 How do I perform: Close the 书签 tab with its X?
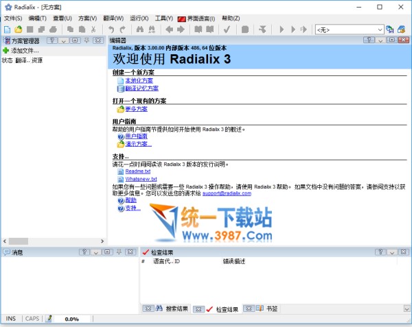[x=249, y=308]
